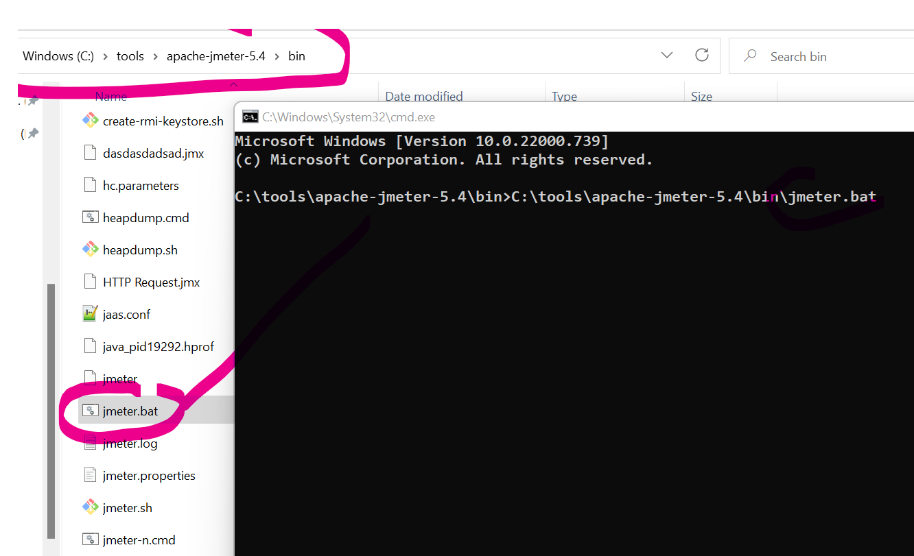Click the cmd.exe title bar icon
This screenshot has height=556, width=914.
click(x=250, y=117)
